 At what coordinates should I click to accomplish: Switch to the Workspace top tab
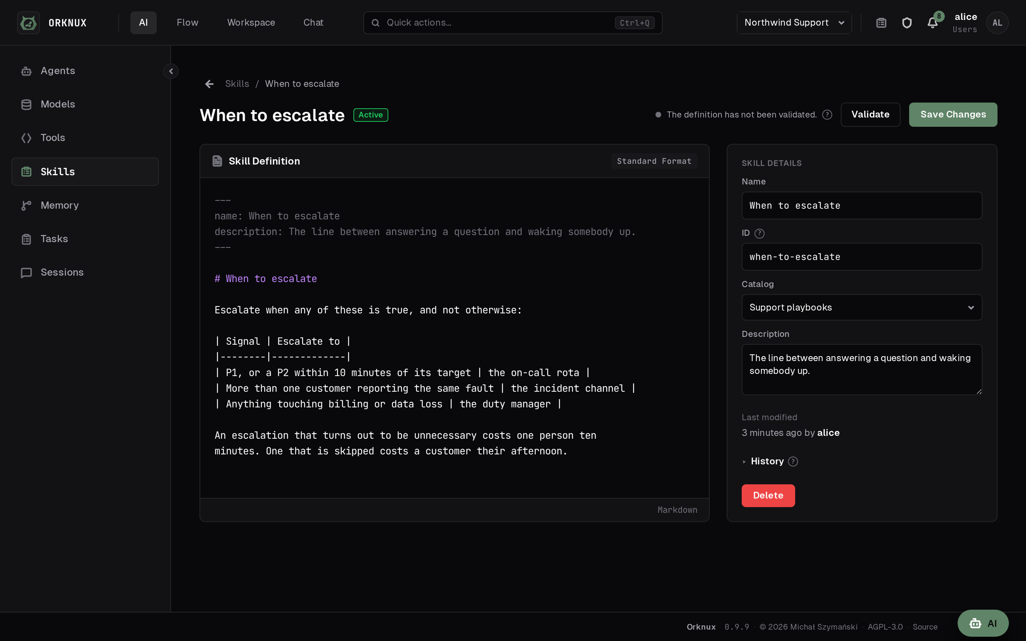pyautogui.click(x=251, y=22)
